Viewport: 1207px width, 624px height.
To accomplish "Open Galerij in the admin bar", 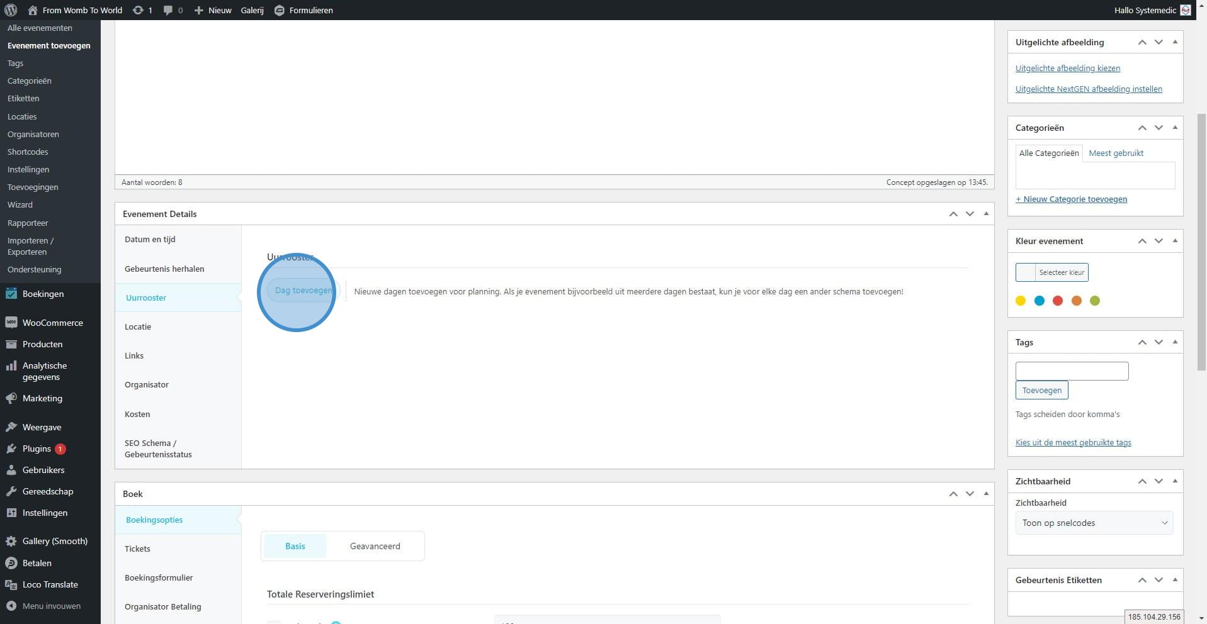I will click(x=252, y=10).
